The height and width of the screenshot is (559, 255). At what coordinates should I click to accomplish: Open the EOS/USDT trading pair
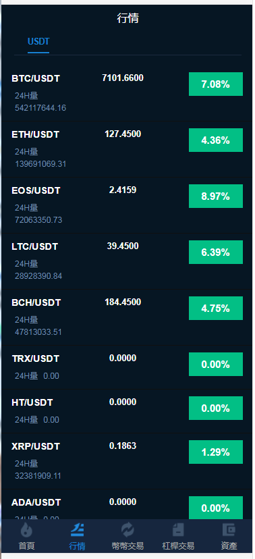[128, 205]
